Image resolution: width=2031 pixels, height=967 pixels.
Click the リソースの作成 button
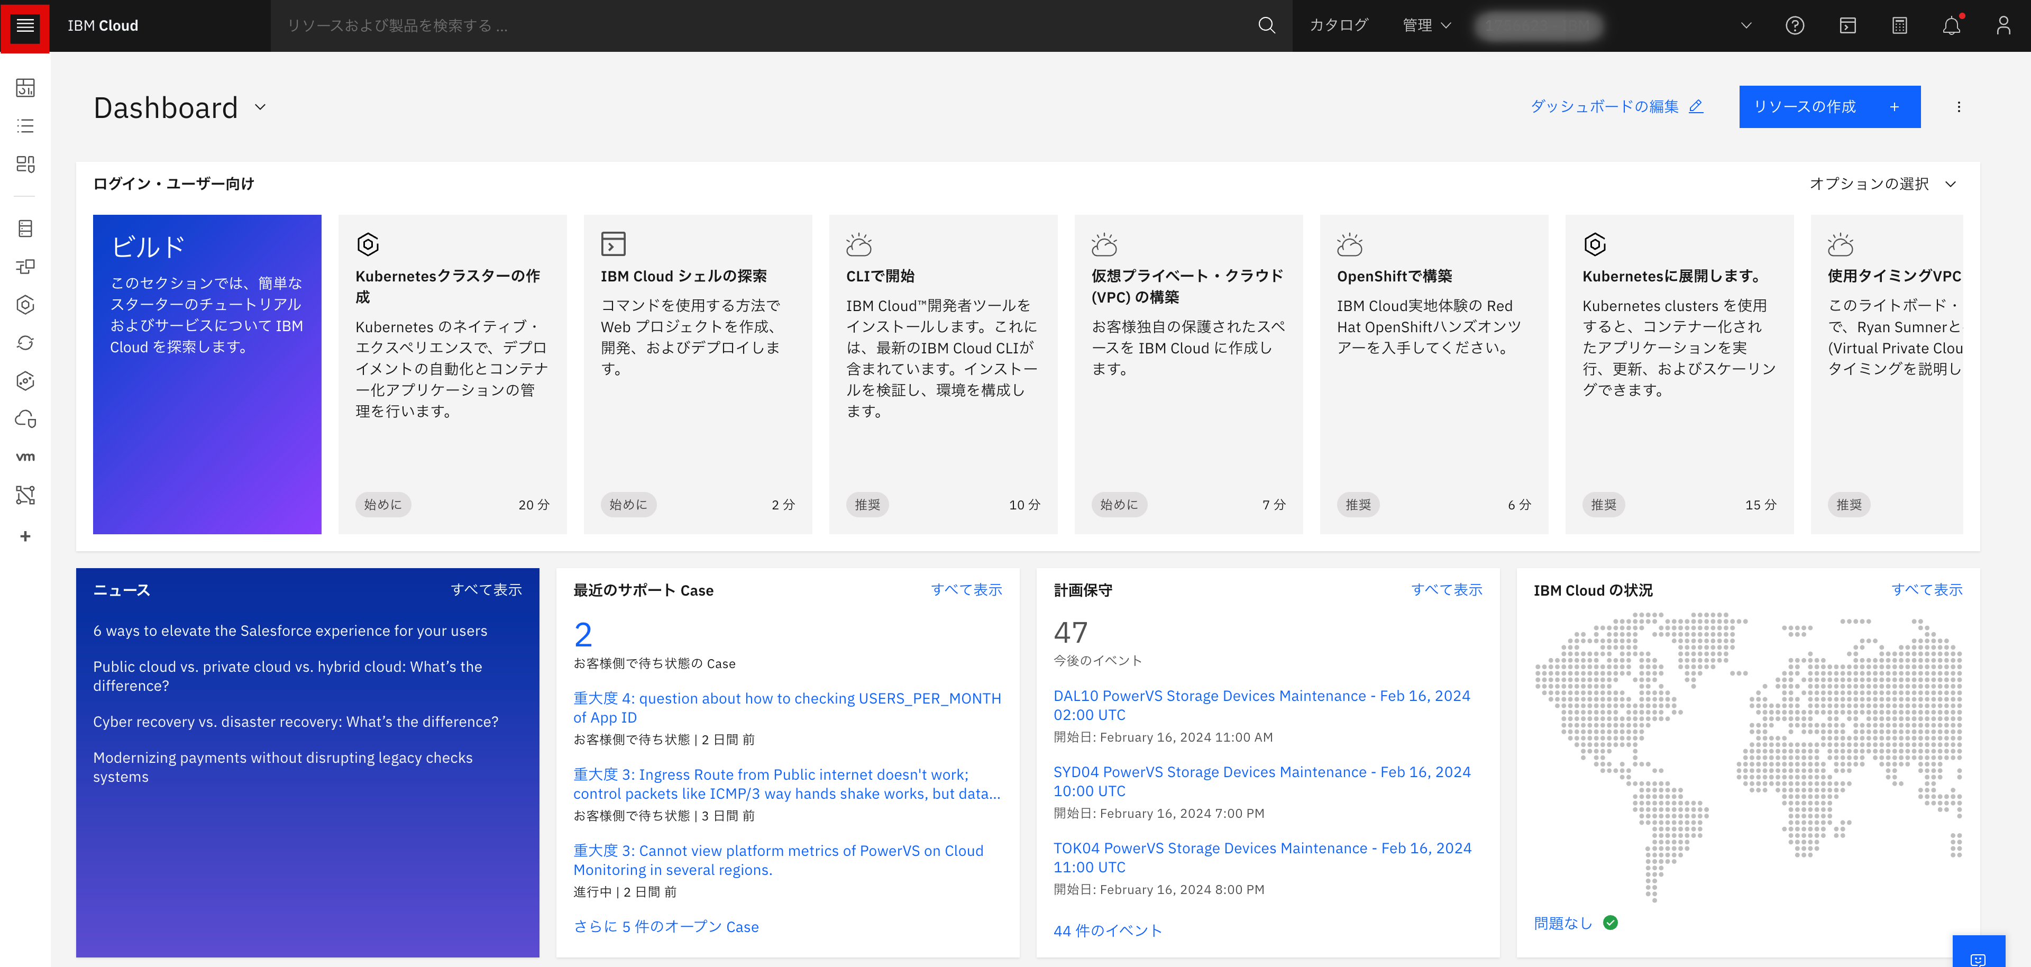click(x=1830, y=106)
